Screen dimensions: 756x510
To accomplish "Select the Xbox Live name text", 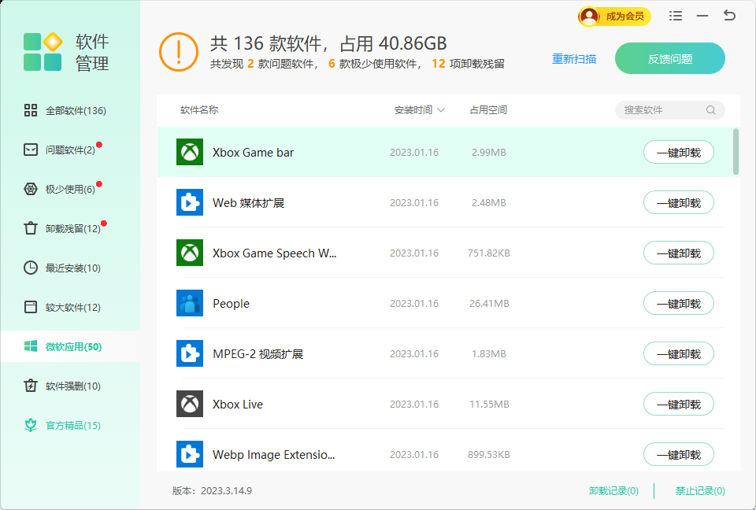I will coord(238,405).
